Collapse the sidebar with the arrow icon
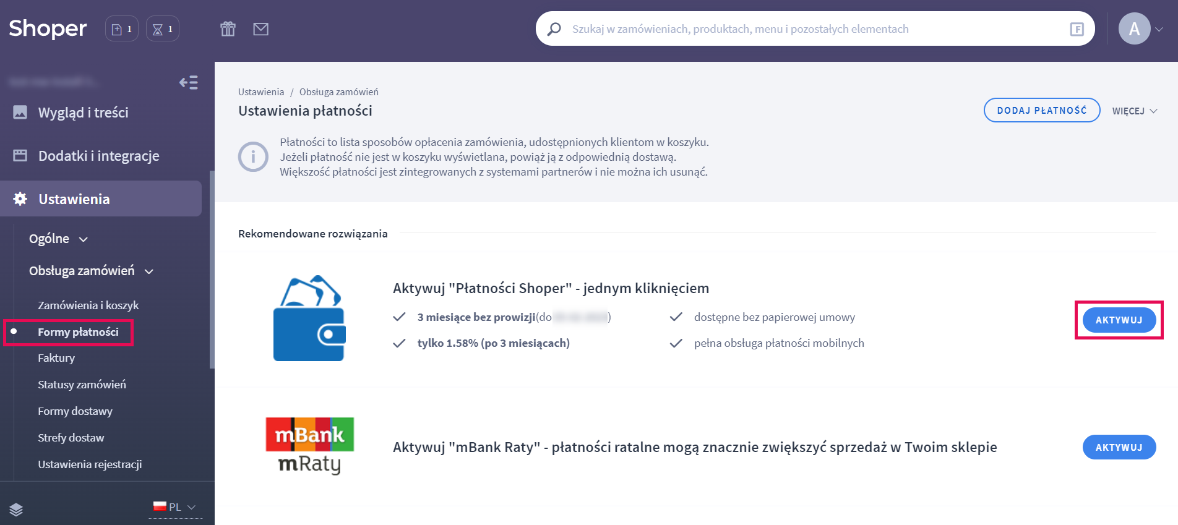Image resolution: width=1178 pixels, height=525 pixels. (189, 82)
